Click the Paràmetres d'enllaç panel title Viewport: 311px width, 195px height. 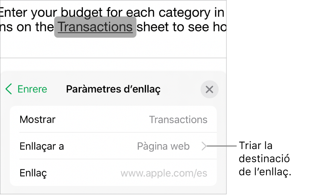click(113, 89)
